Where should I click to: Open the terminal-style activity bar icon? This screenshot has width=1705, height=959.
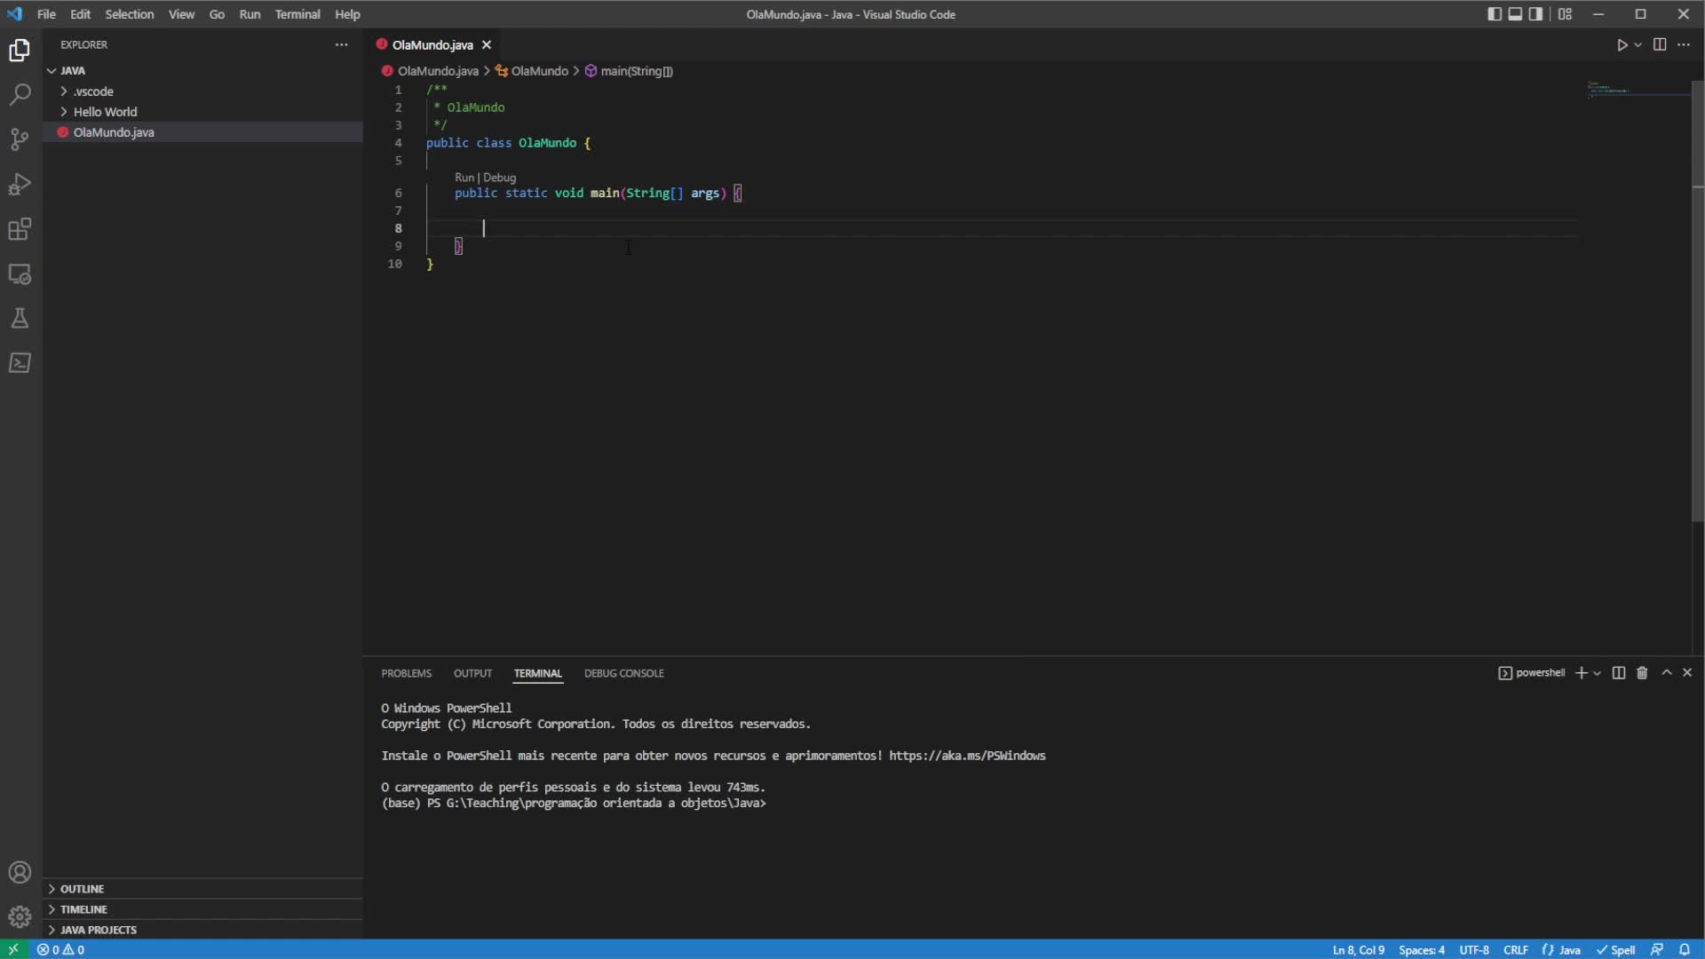(x=20, y=363)
